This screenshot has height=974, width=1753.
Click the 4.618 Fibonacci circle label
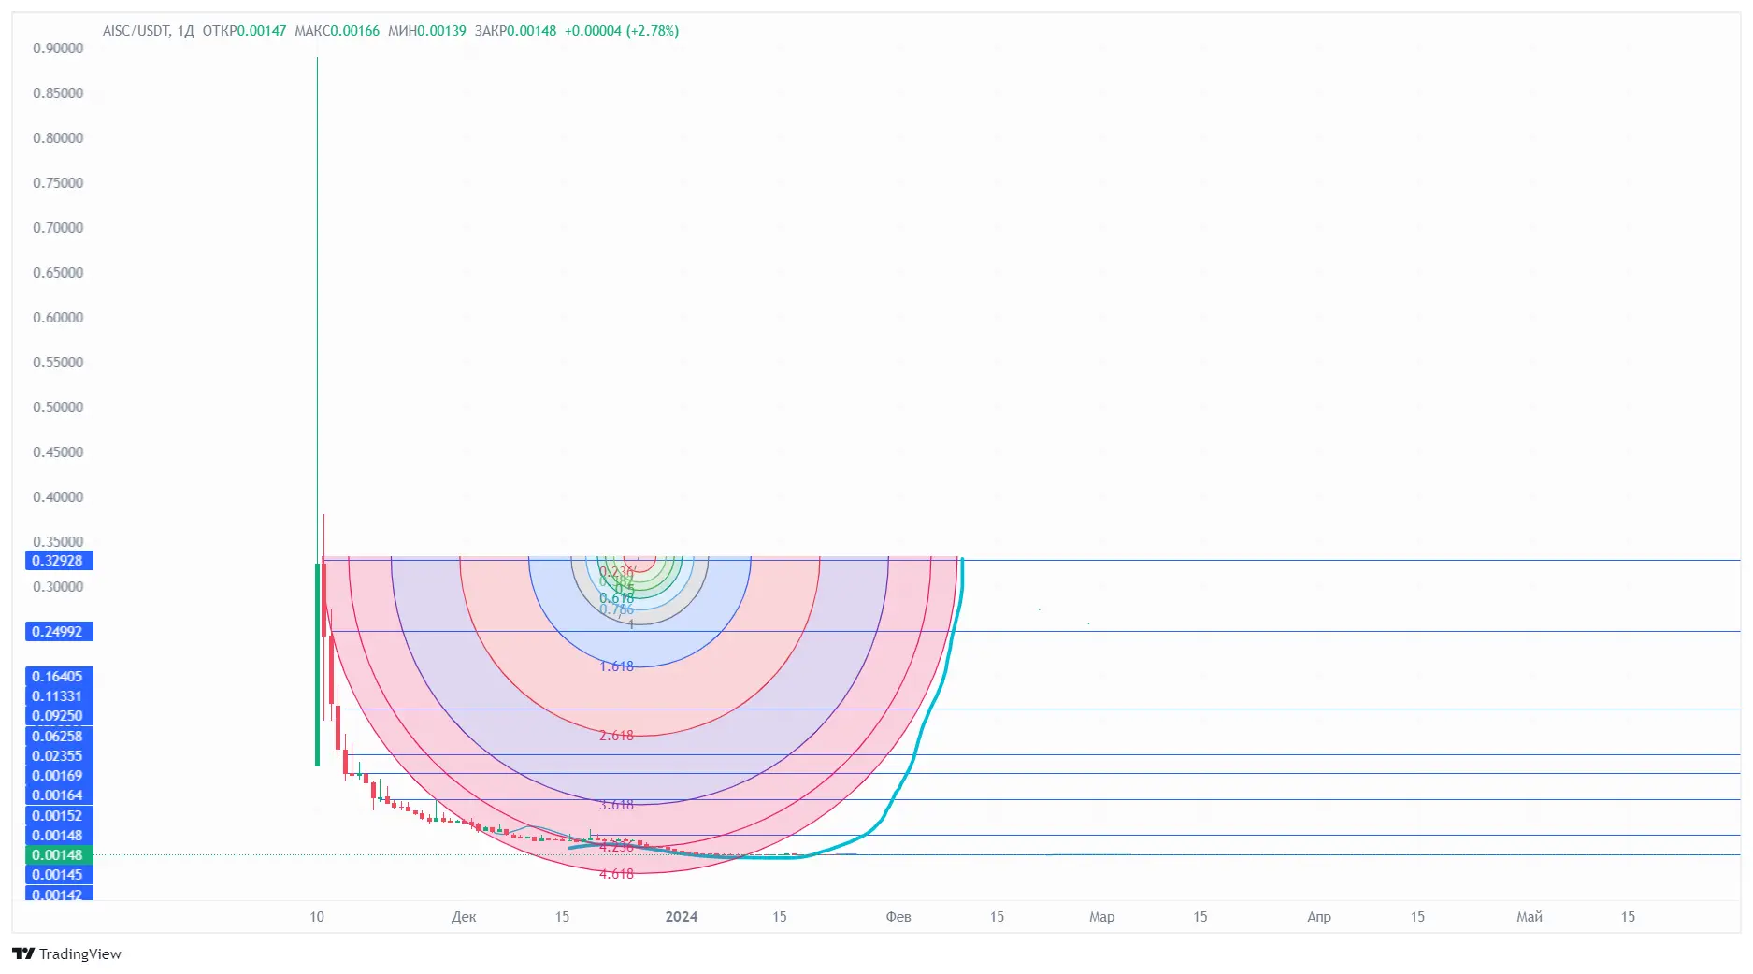[x=616, y=874]
